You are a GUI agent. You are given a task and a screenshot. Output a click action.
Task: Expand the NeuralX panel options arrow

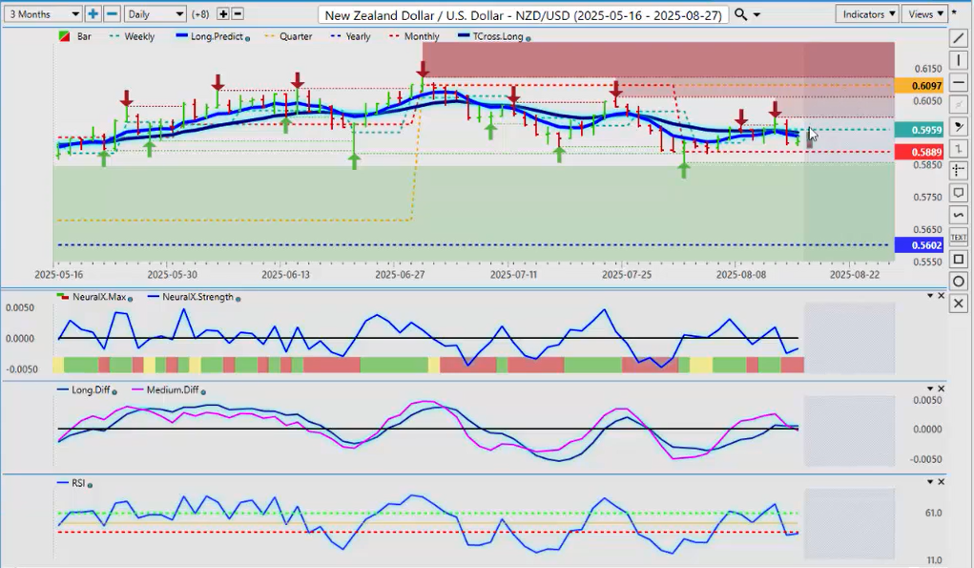929,296
